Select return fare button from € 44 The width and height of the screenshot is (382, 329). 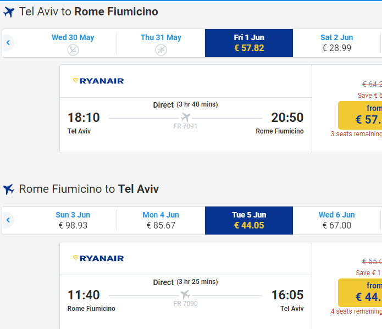[x=360, y=292]
